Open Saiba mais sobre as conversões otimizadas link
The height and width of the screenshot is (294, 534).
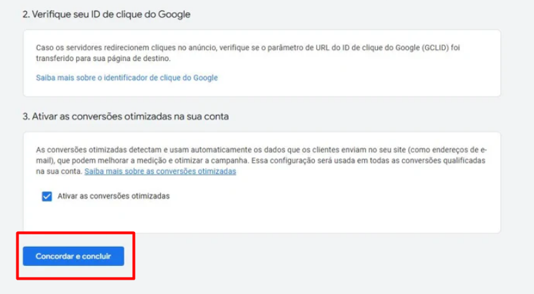[160, 172]
